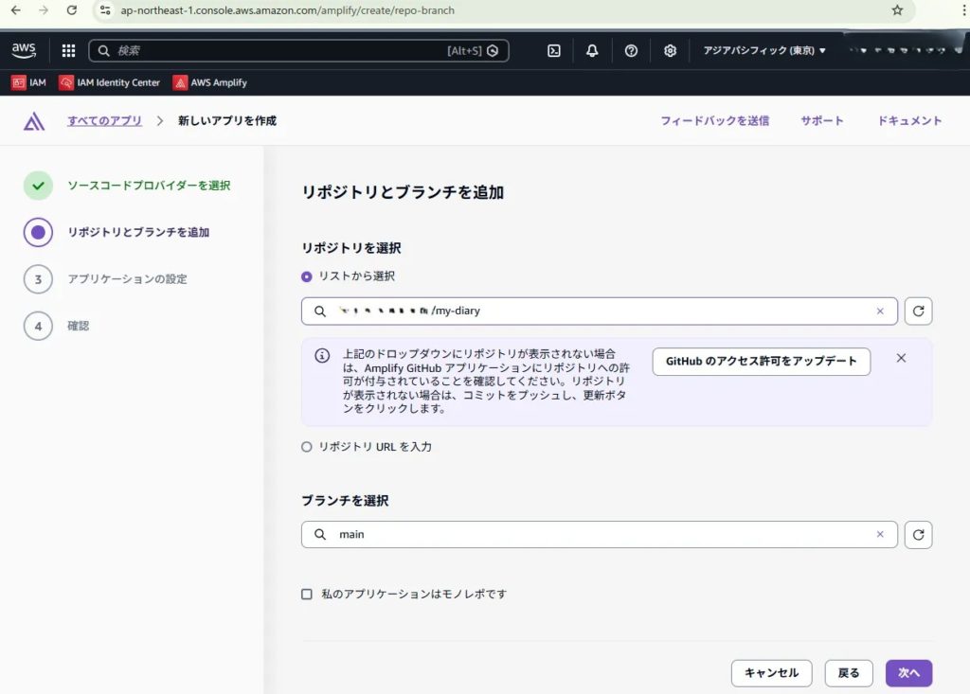Bookmark this page with the star icon

click(897, 10)
